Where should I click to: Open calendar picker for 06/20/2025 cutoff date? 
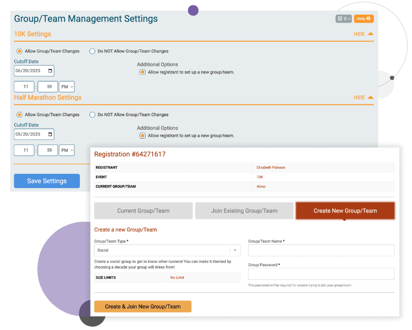click(50, 71)
